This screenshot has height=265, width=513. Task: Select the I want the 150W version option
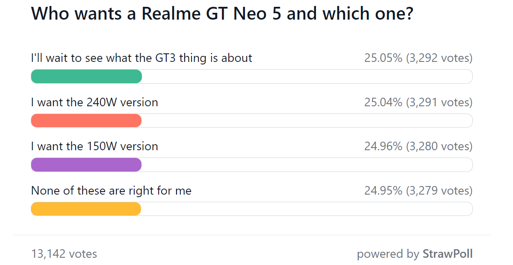click(94, 146)
